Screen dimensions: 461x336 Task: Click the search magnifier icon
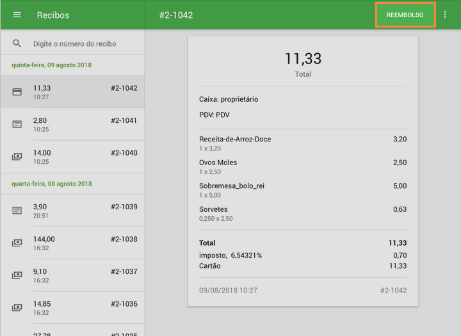[x=17, y=44]
